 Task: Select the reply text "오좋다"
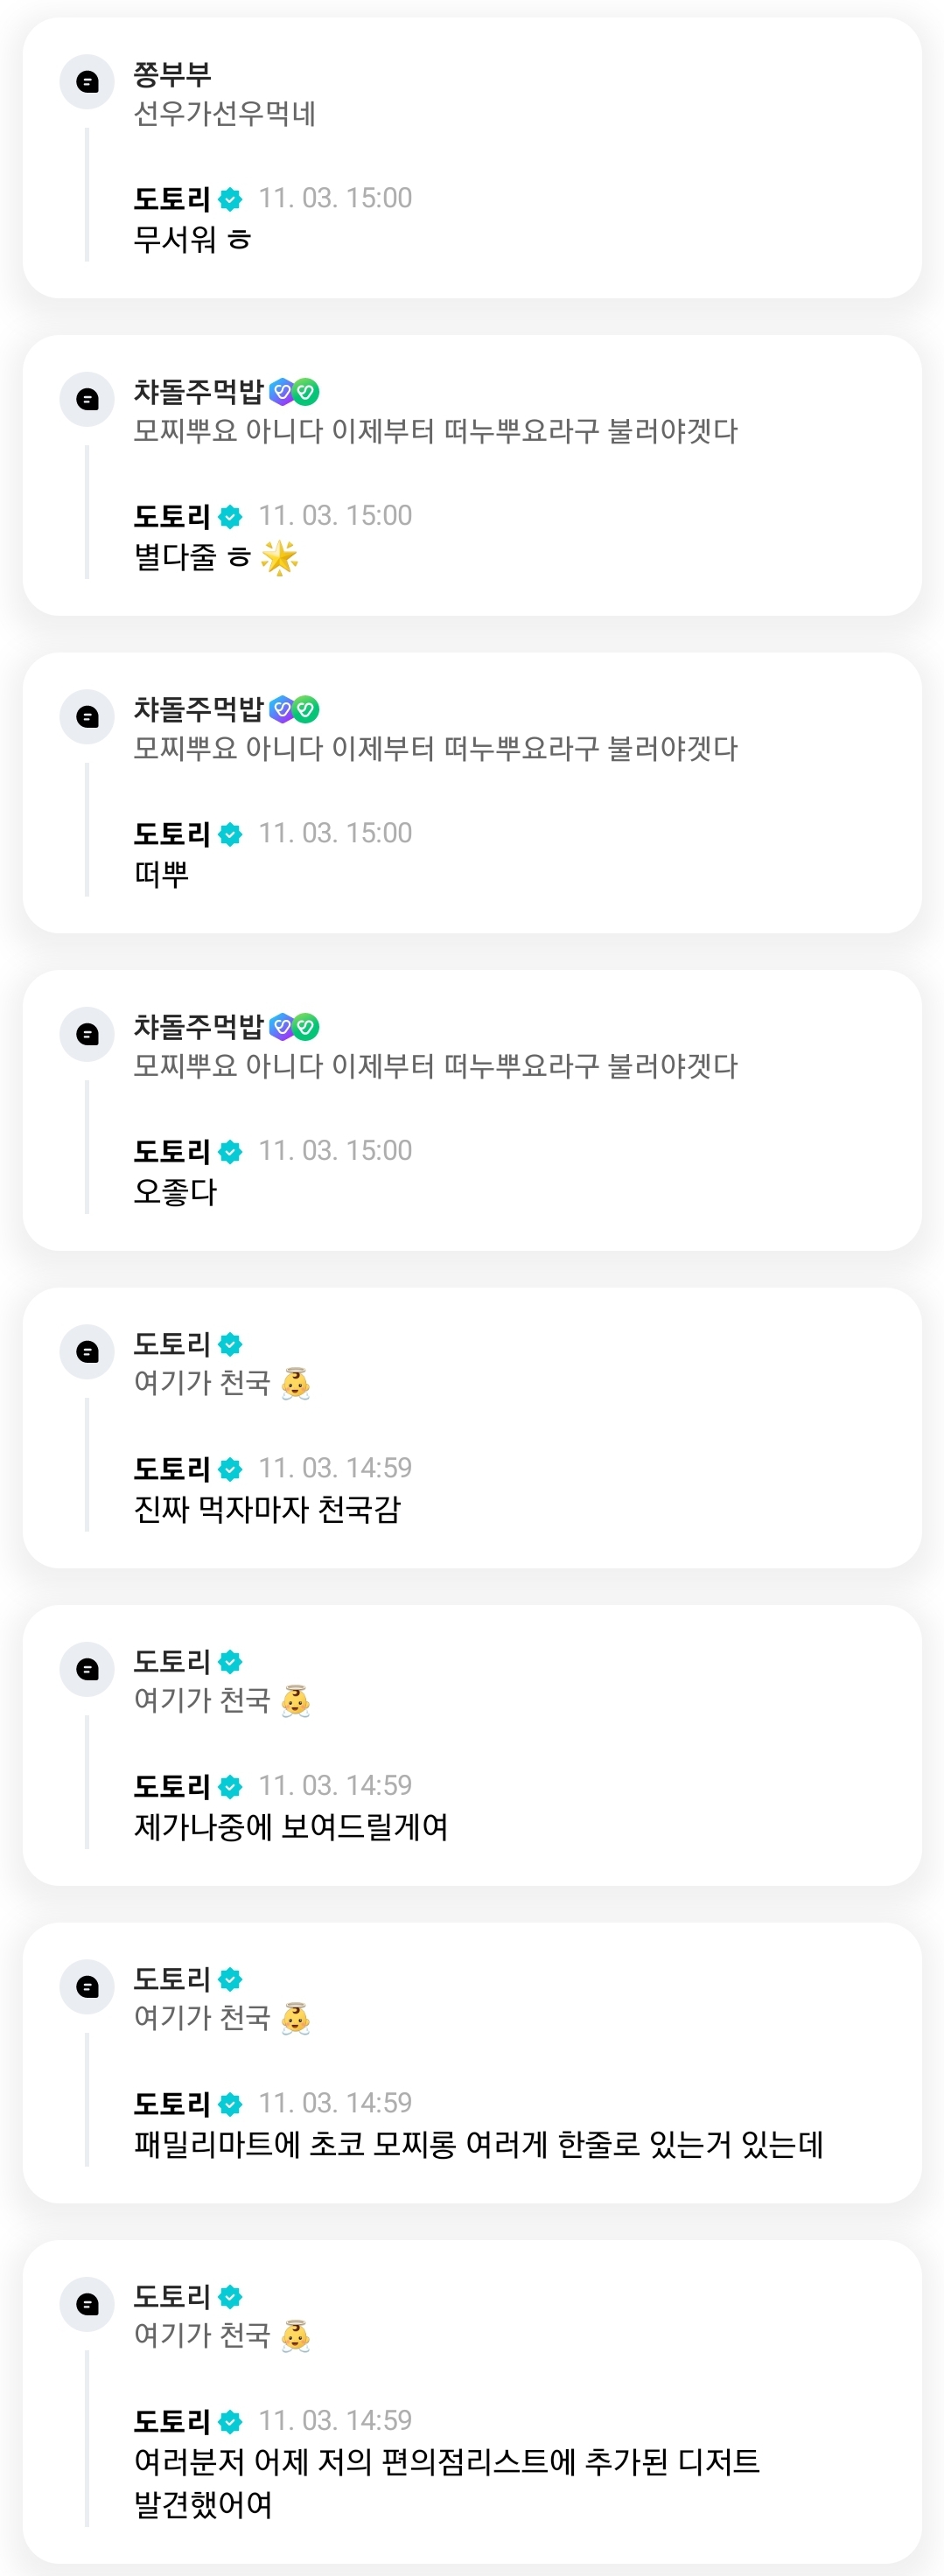(x=175, y=1192)
